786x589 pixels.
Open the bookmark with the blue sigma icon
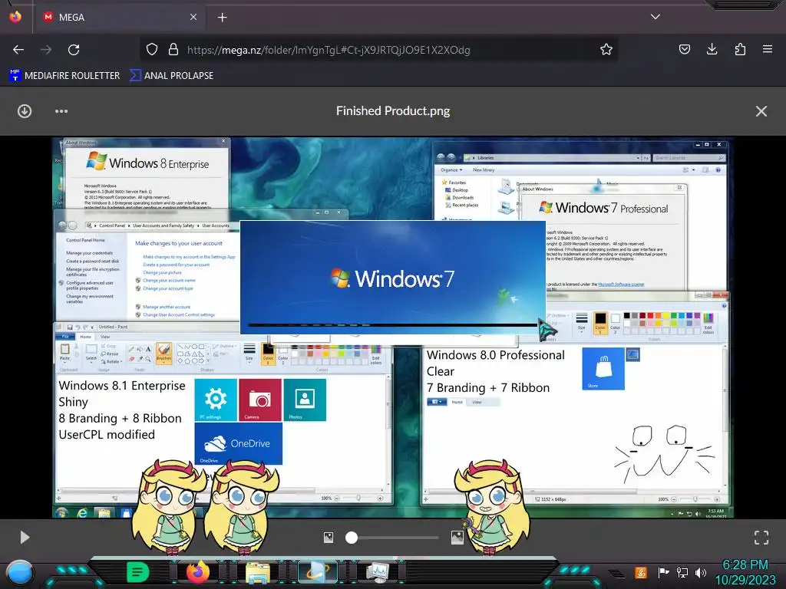[x=171, y=76]
